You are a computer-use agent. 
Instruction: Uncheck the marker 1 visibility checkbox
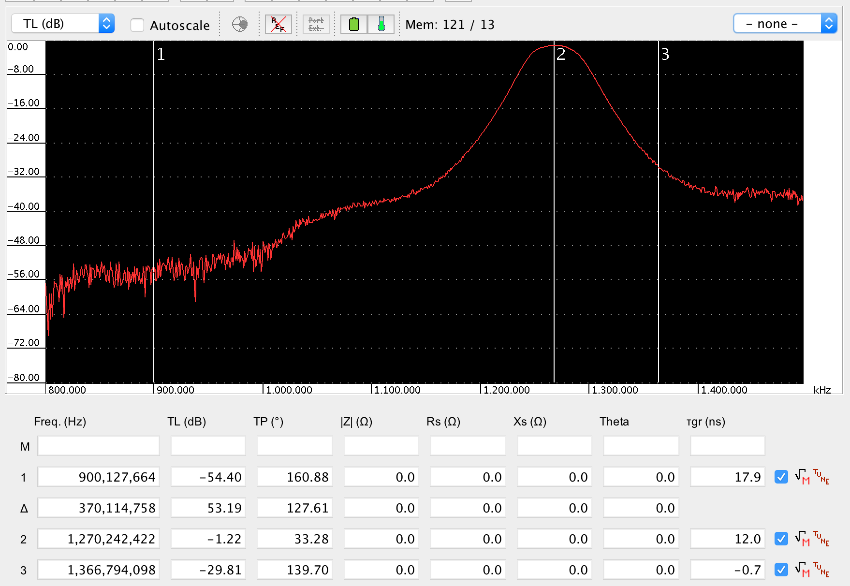(x=781, y=477)
